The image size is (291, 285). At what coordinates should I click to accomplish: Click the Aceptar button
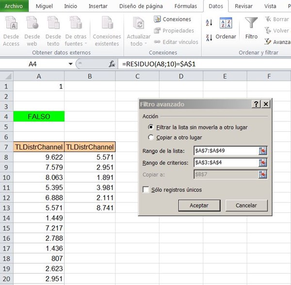click(x=199, y=205)
